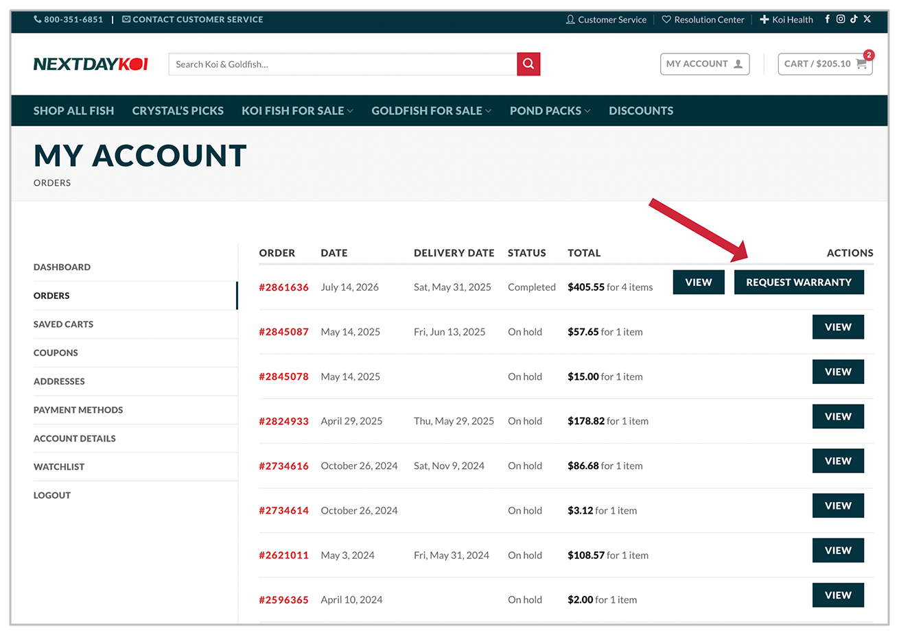
Task: Open order #2861636
Action: (283, 287)
